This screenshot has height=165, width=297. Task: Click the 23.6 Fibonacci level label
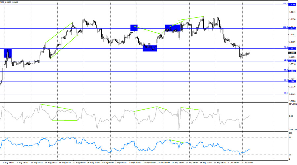coord(286,93)
